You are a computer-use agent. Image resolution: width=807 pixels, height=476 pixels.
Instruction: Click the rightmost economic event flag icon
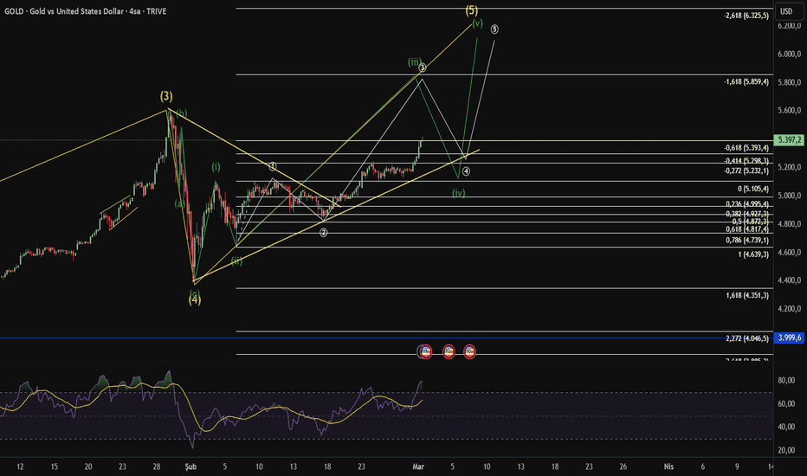(x=469, y=352)
